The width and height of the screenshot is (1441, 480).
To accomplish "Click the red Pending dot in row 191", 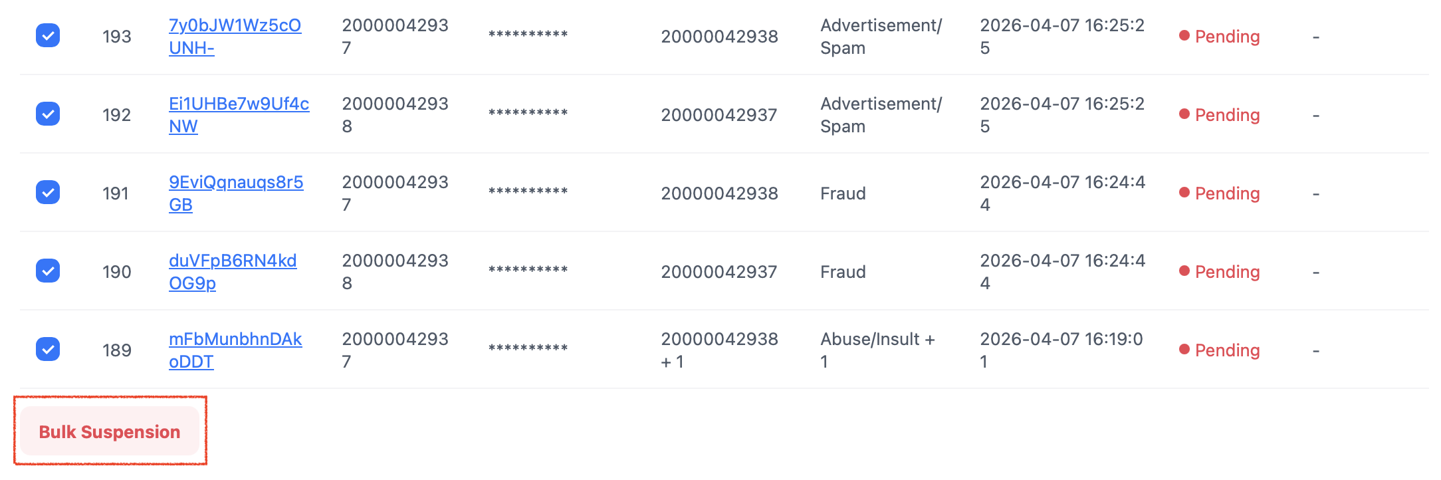I will coord(1184,193).
